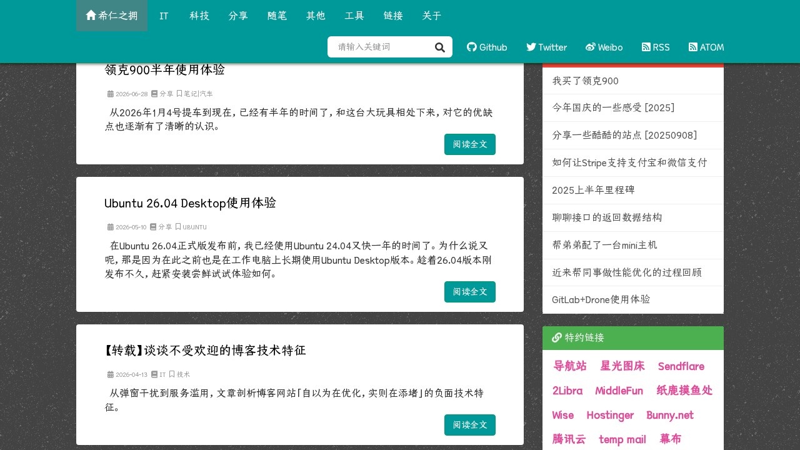The image size is (800, 450).
Task: Open the 随笔 navigation item
Action: [x=277, y=16]
